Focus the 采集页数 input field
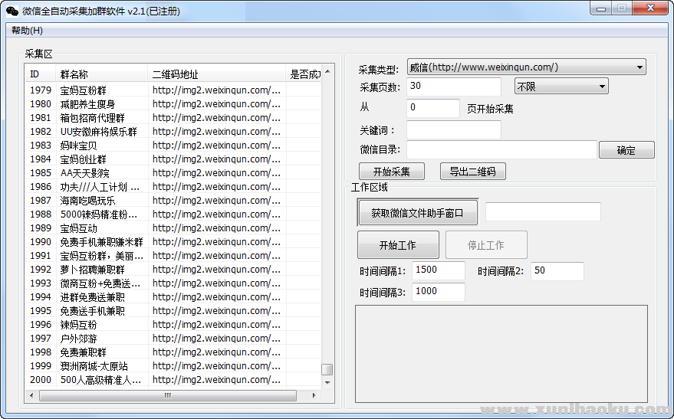This screenshot has height=419, width=674. 453,87
